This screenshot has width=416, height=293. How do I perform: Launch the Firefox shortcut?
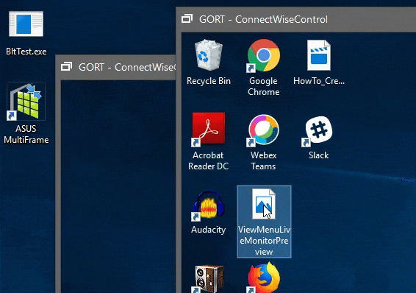(263, 278)
